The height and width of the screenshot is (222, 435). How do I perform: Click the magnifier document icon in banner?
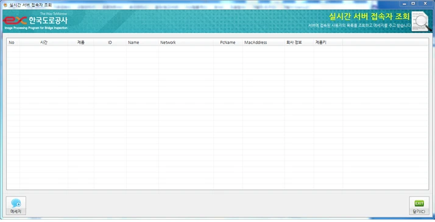coord(422,21)
